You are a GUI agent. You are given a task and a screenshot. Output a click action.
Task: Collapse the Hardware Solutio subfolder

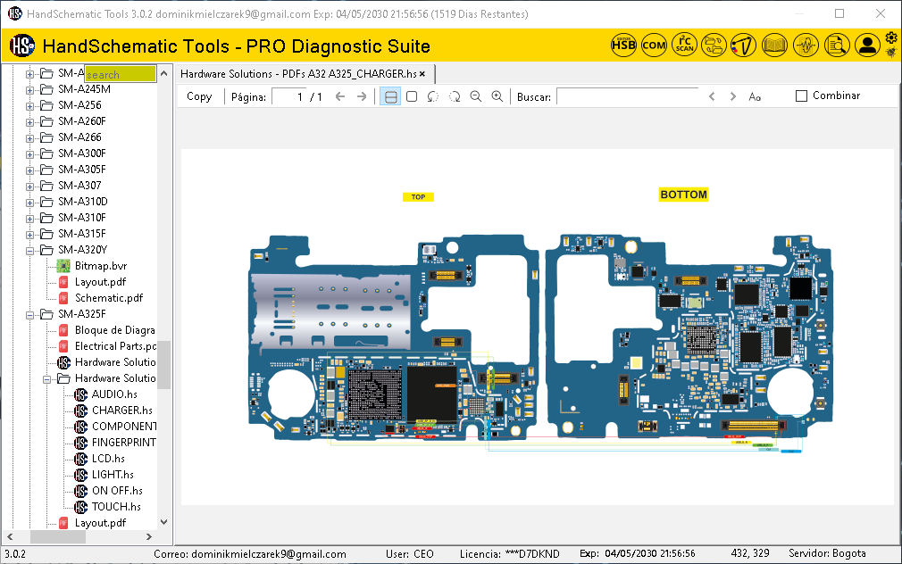pos(47,379)
